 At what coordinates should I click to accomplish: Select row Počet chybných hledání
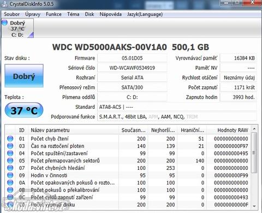click(x=128, y=168)
